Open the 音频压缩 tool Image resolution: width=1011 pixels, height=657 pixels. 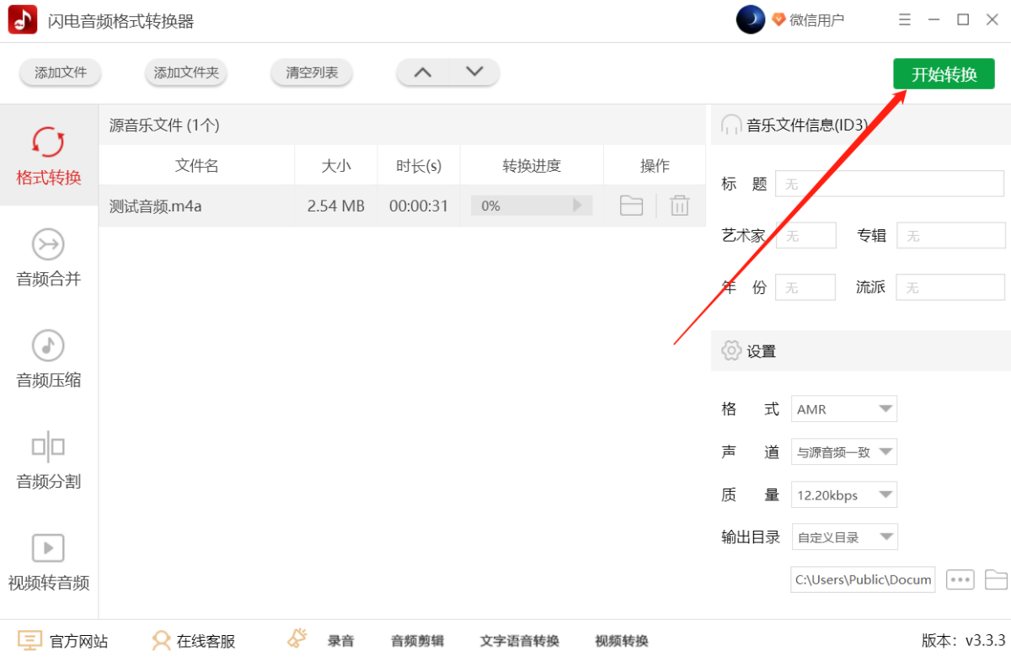coord(49,345)
